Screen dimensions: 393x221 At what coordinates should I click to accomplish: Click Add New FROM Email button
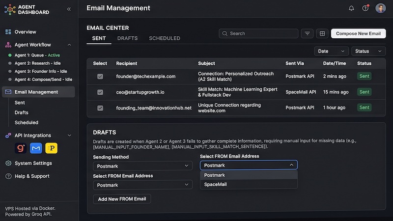(122, 199)
